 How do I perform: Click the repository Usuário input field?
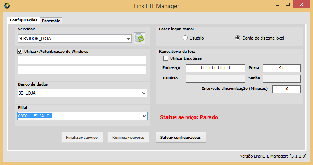215,79
